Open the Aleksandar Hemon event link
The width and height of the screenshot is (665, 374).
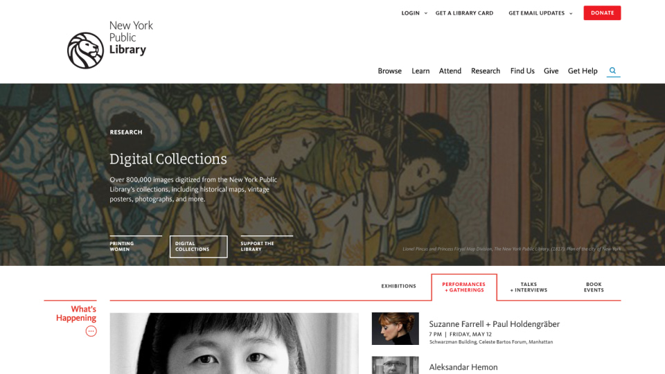click(x=463, y=367)
